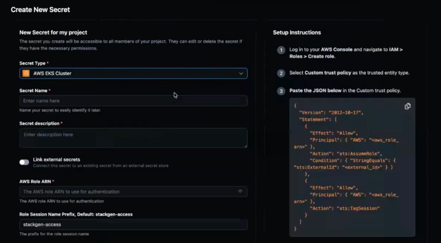Click the "Statement": [ JSON line
The height and width of the screenshot is (243, 441).
click(x=318, y=120)
